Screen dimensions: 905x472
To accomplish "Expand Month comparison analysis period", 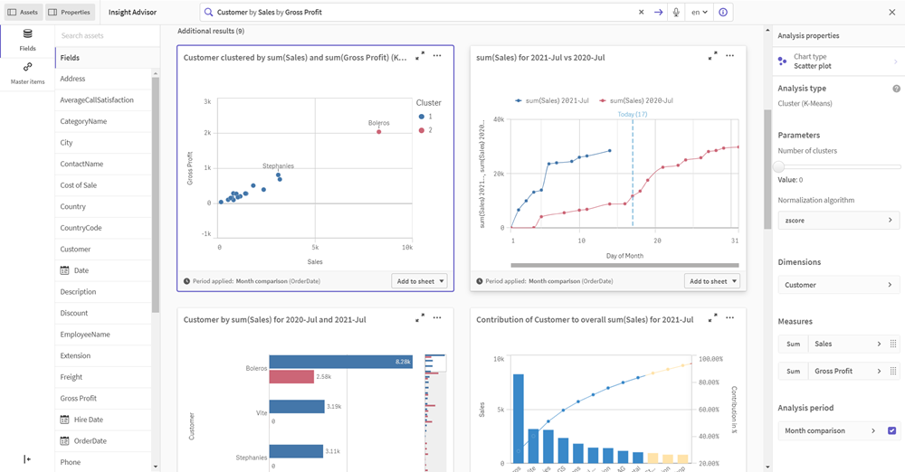I will click(831, 431).
